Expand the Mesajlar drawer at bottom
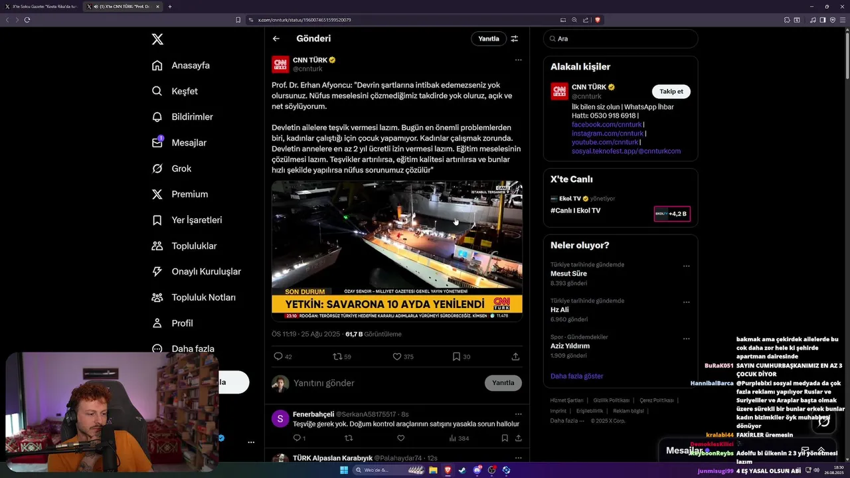Screen dimensions: 850x478 [821, 450]
